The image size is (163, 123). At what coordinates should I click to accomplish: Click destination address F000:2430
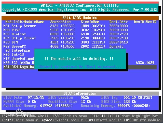[118, 38]
